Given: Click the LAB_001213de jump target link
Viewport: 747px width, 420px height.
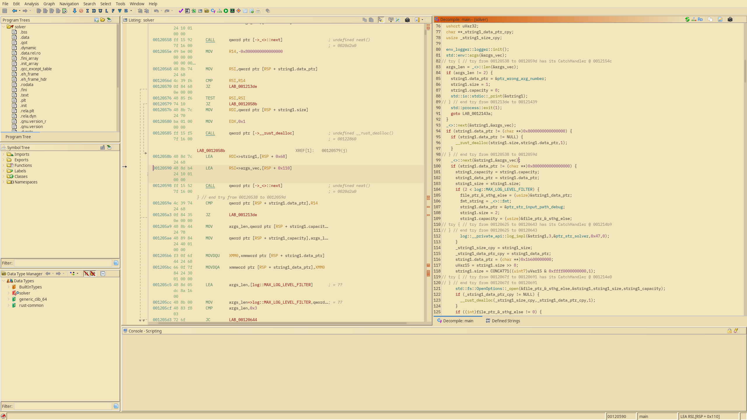Looking at the screenshot, I should click(243, 86).
